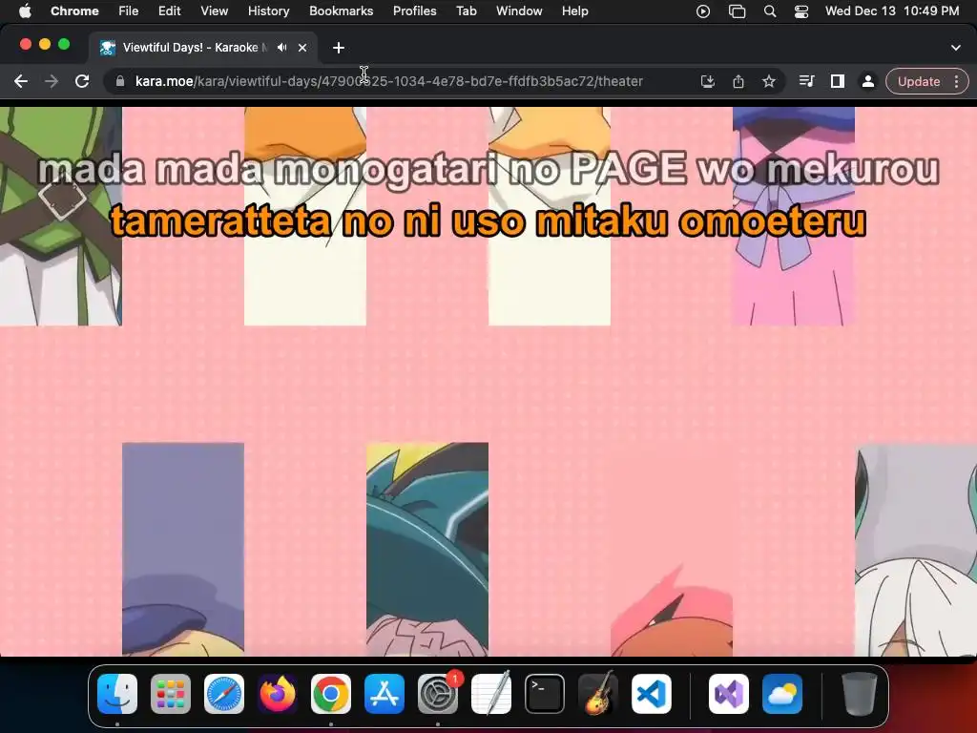Open Control Center
This screenshot has width=977, height=733.
point(801,11)
